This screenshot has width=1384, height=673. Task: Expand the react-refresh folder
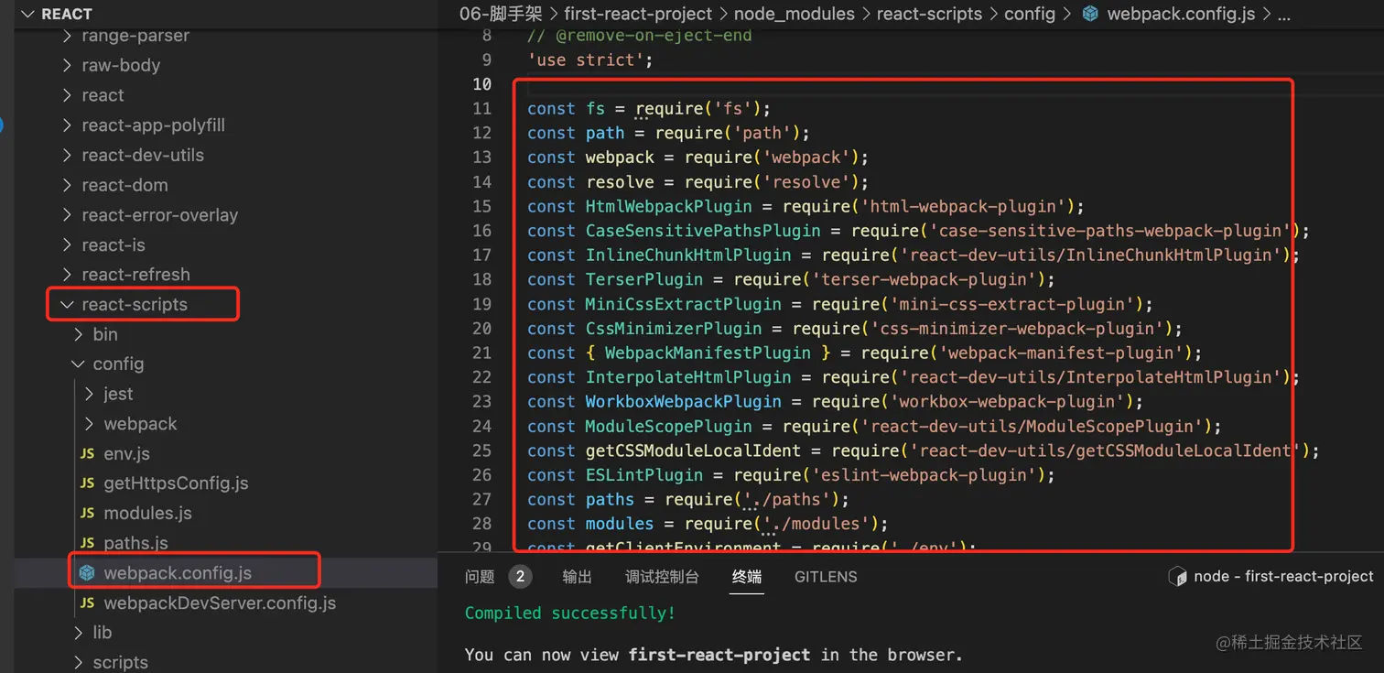point(67,275)
